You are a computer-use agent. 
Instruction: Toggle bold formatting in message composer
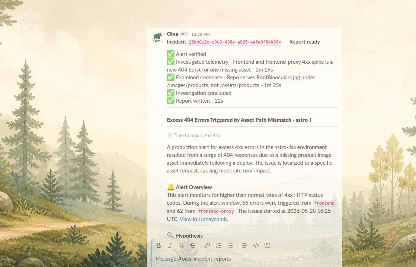pos(158,245)
